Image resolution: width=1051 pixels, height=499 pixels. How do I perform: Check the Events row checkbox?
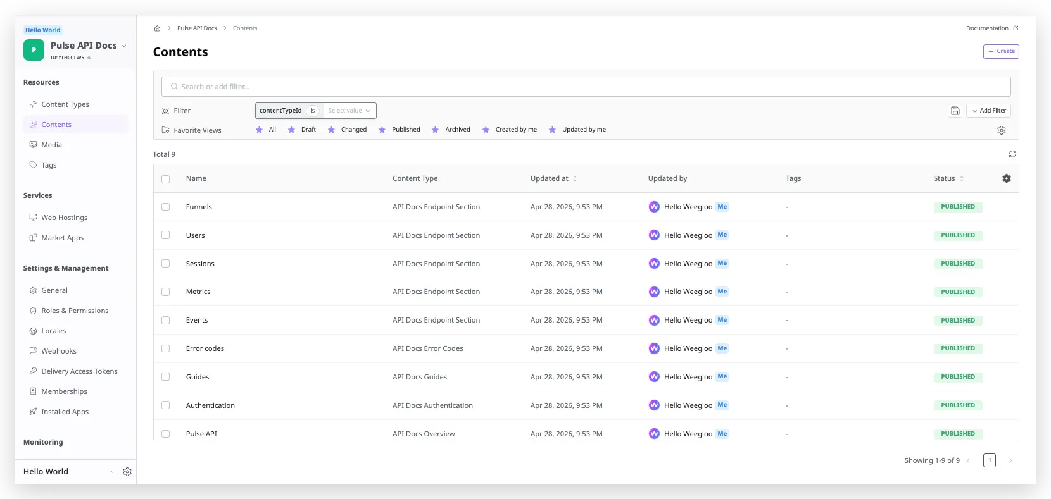165,320
